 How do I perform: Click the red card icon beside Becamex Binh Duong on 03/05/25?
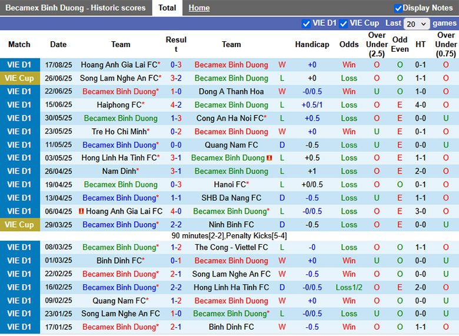point(270,158)
